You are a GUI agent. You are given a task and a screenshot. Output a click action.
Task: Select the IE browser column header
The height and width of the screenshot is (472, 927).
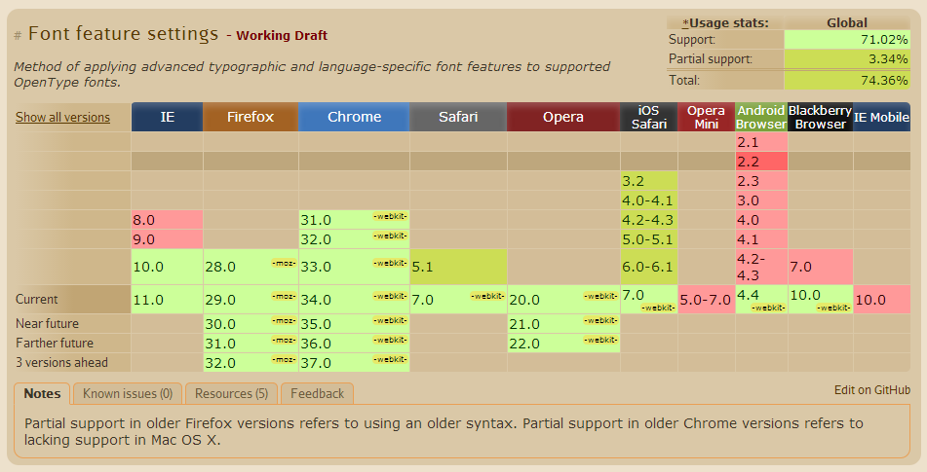[168, 117]
